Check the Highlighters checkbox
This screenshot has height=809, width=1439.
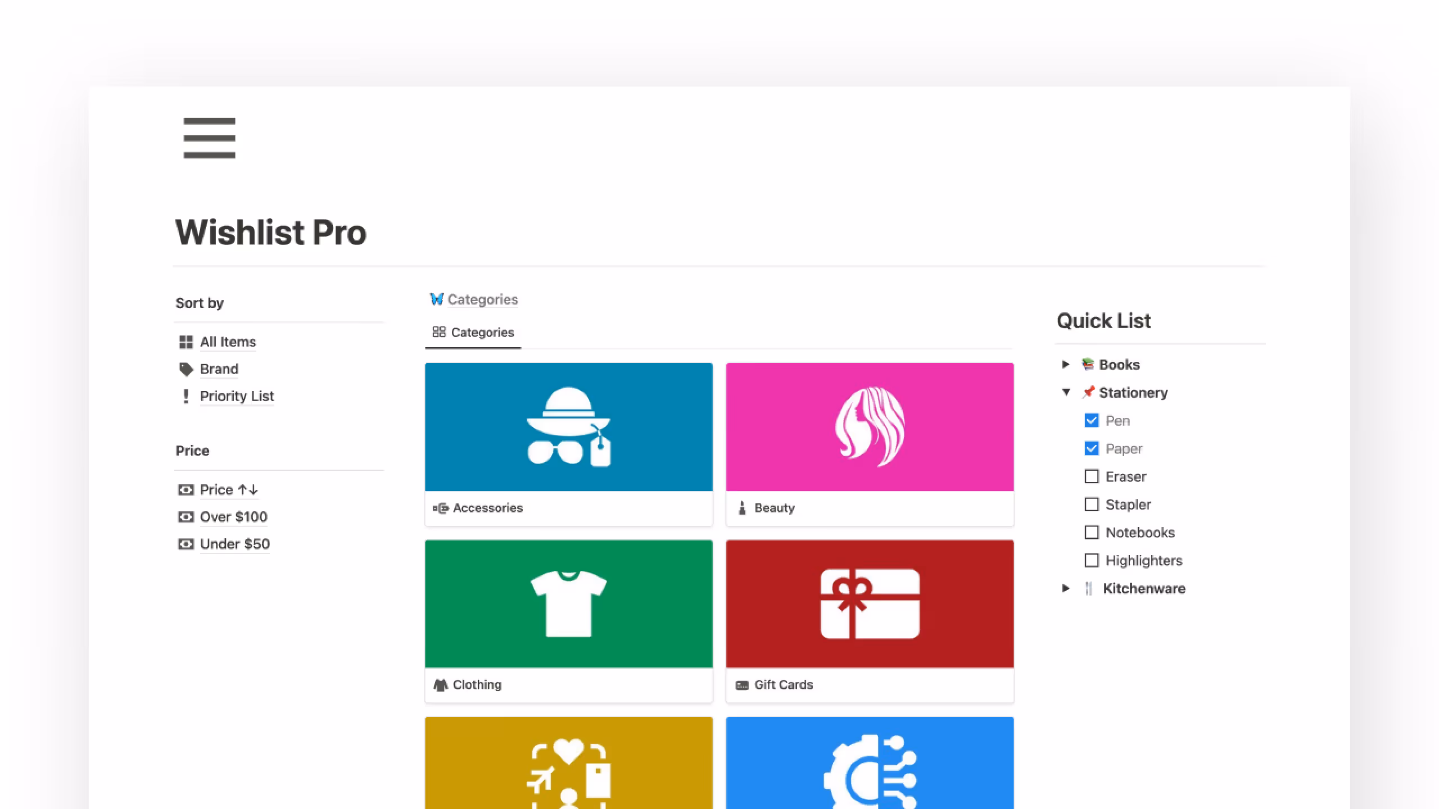pyautogui.click(x=1092, y=561)
